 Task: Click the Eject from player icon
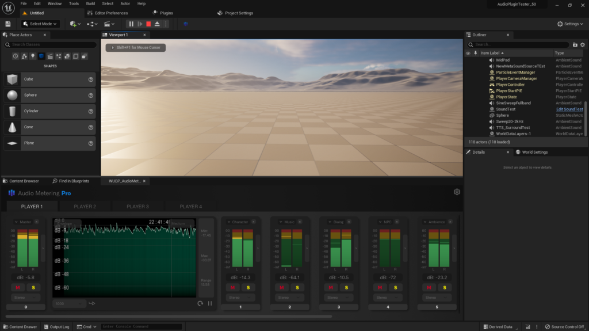(x=157, y=24)
